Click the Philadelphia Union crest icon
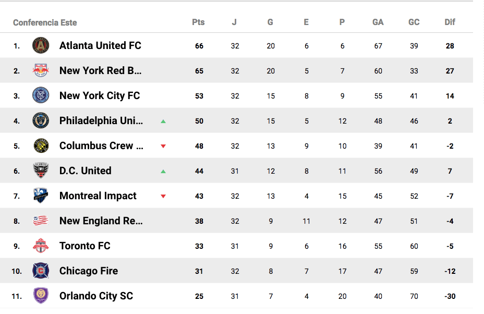The height and width of the screenshot is (314, 484). point(40,120)
